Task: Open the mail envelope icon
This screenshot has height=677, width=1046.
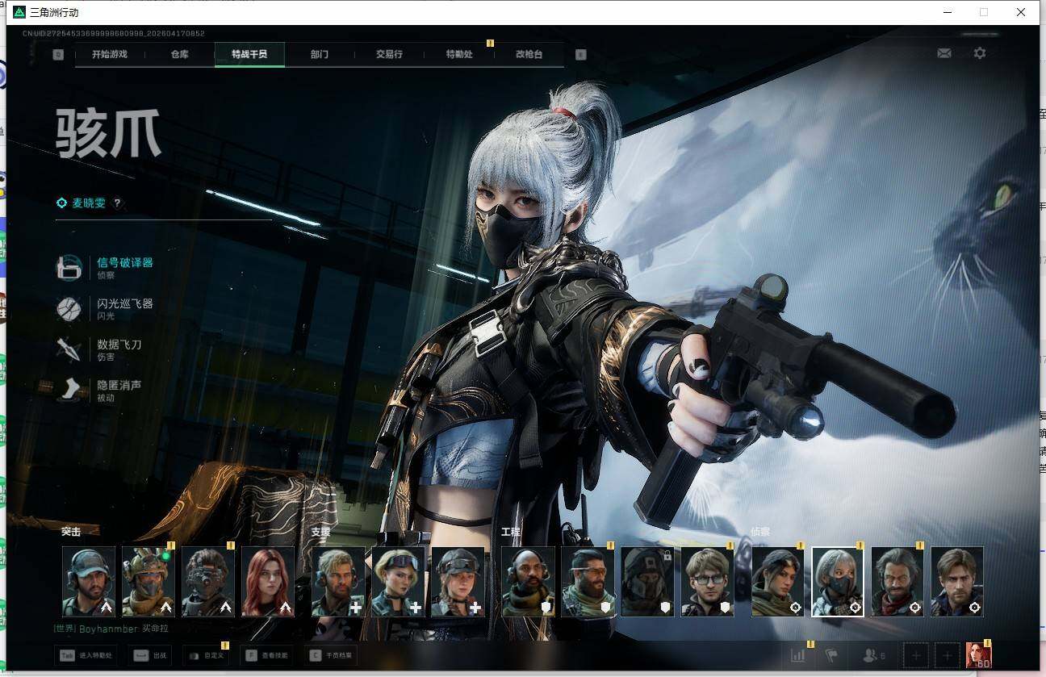Action: (943, 53)
